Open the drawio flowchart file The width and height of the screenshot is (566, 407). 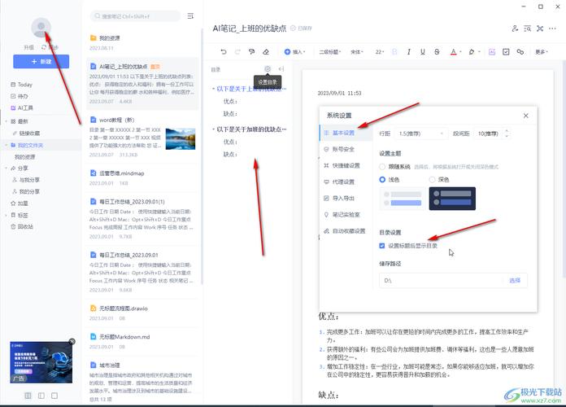tap(142, 313)
